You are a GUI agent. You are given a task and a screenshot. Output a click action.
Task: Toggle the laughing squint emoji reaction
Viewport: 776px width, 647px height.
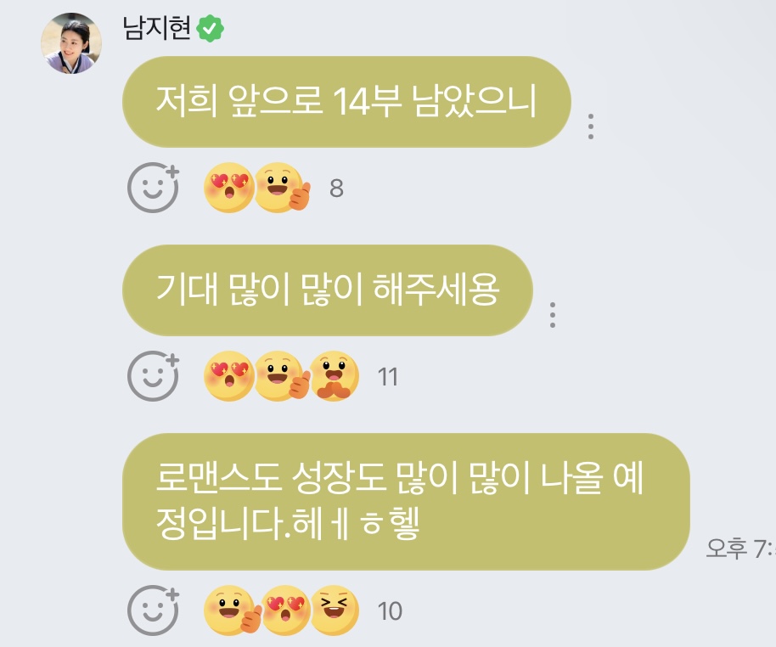point(335,610)
